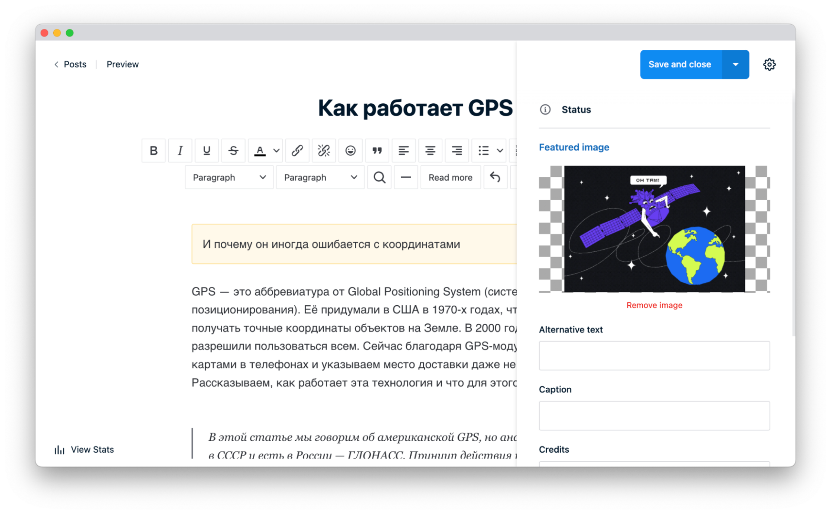
Task: Apply strikethrough formatting
Action: pos(233,150)
